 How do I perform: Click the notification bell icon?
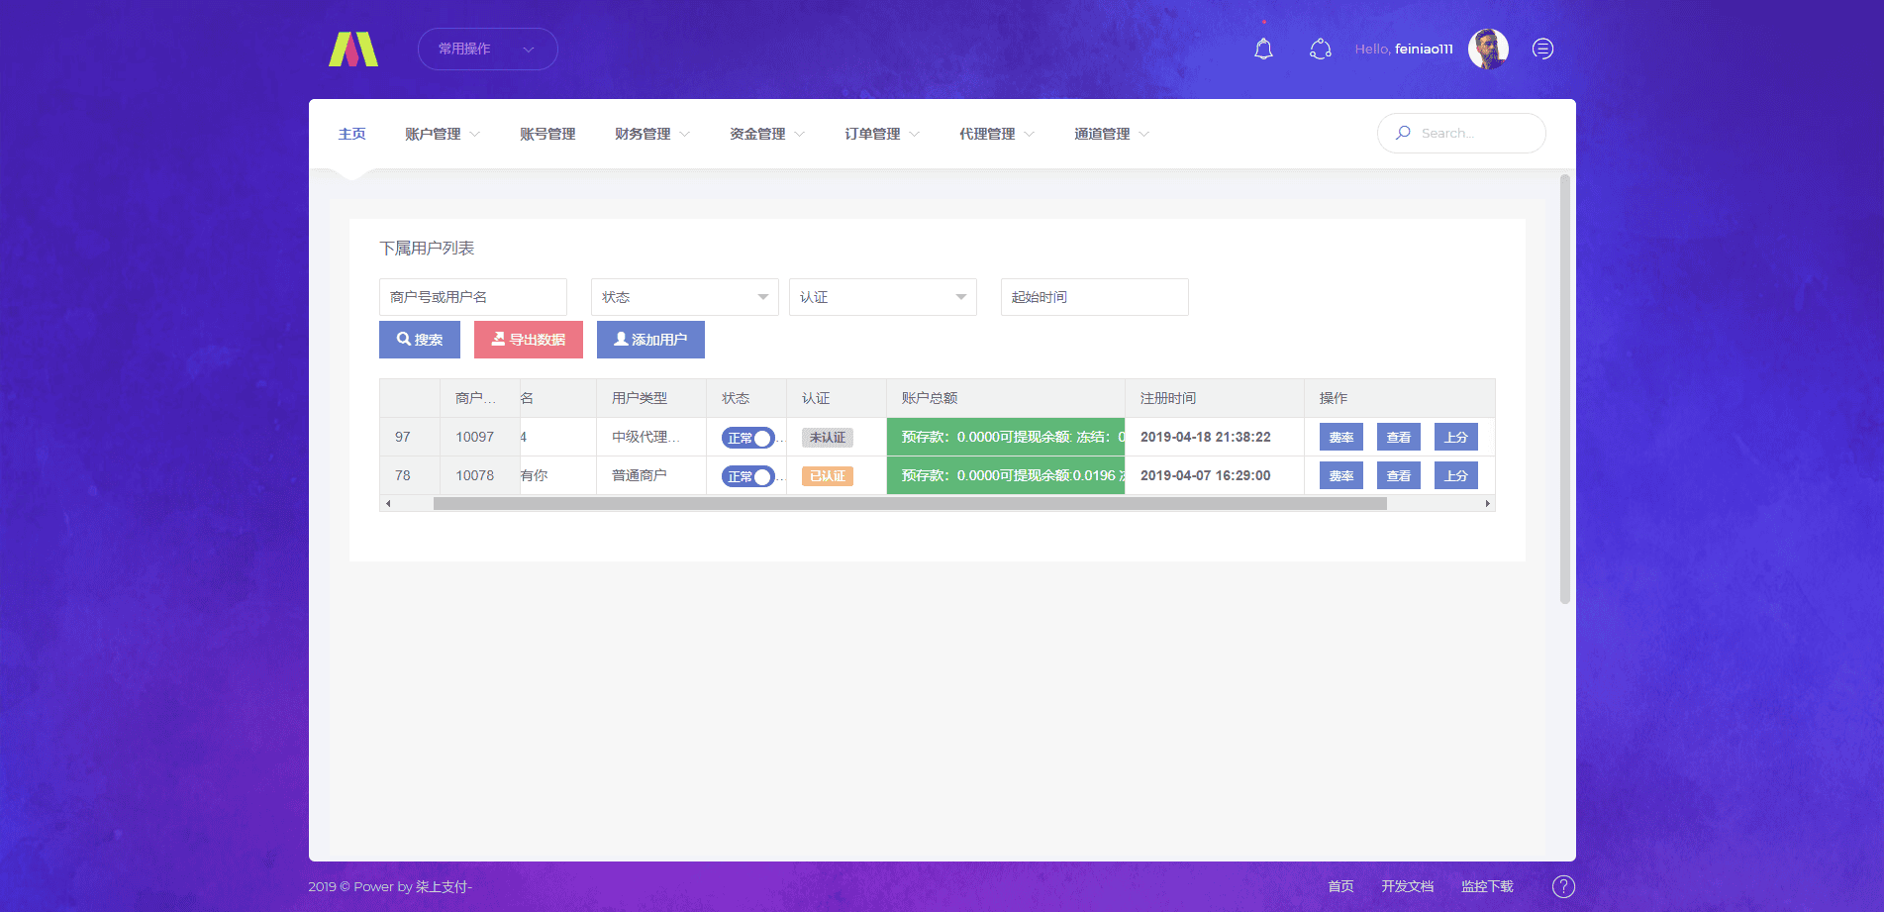coord(1263,49)
